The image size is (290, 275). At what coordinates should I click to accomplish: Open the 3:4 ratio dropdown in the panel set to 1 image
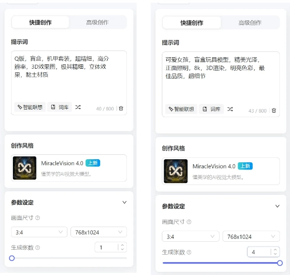pyautogui.click(x=39, y=232)
